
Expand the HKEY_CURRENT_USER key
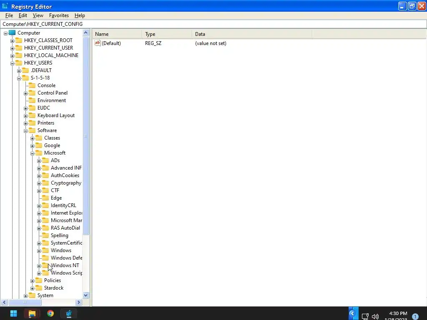point(12,48)
